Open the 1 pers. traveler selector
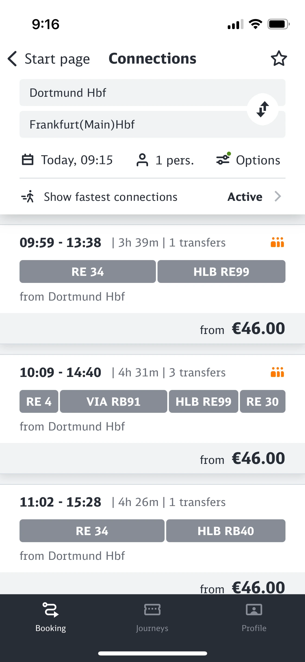Image resolution: width=305 pixels, height=662 pixels. coord(175,160)
